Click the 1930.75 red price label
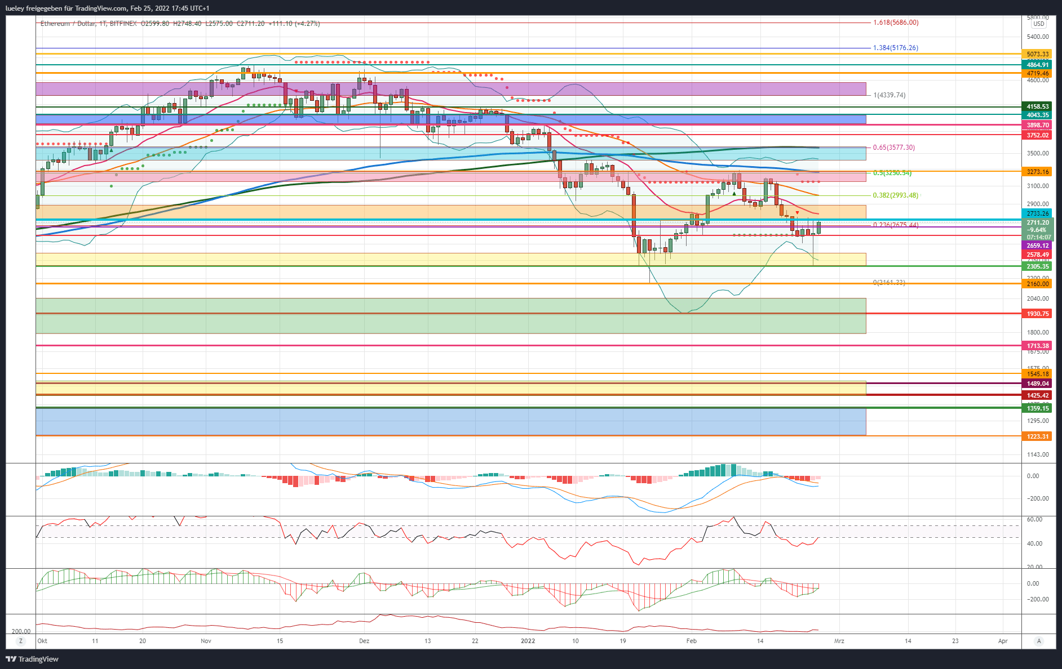1062x669 pixels. coord(1037,314)
